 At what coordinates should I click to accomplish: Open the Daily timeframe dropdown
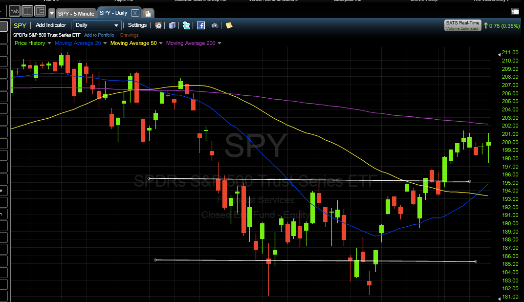97,25
